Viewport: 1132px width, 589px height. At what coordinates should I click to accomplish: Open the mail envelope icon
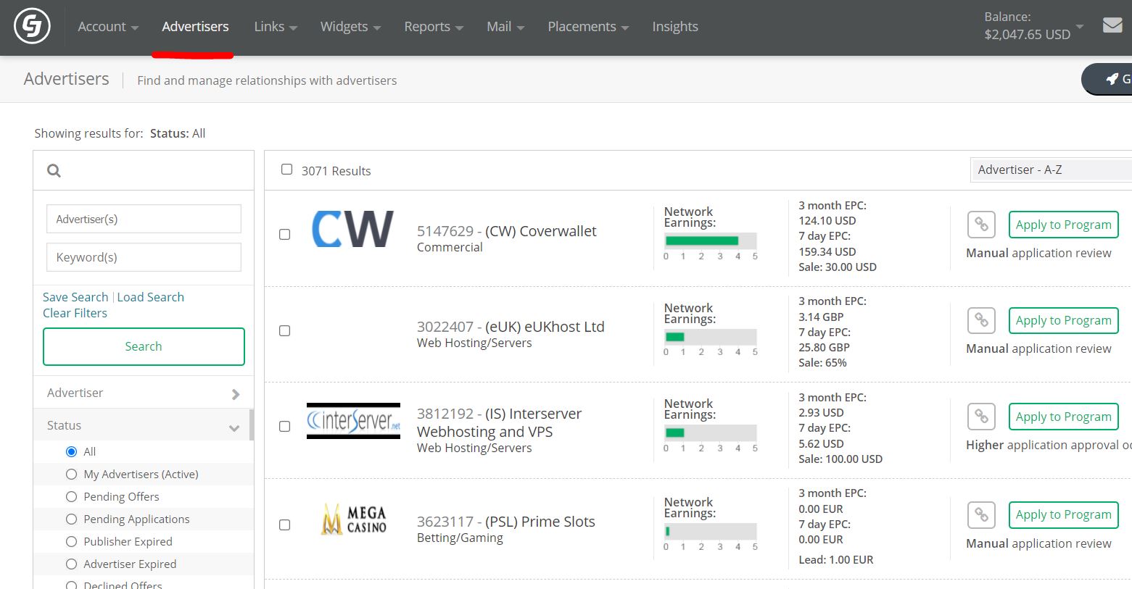coord(1112,25)
